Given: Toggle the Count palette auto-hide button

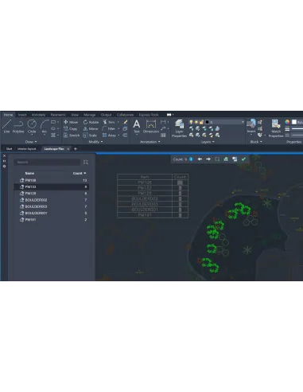Looking at the screenshot, I should pos(4,161).
